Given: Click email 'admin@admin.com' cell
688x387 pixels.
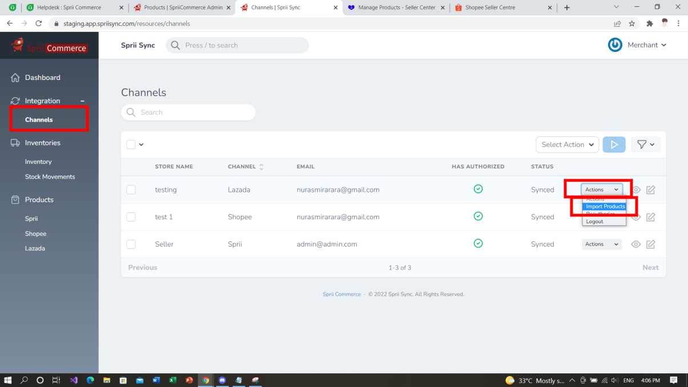Looking at the screenshot, I should point(327,244).
